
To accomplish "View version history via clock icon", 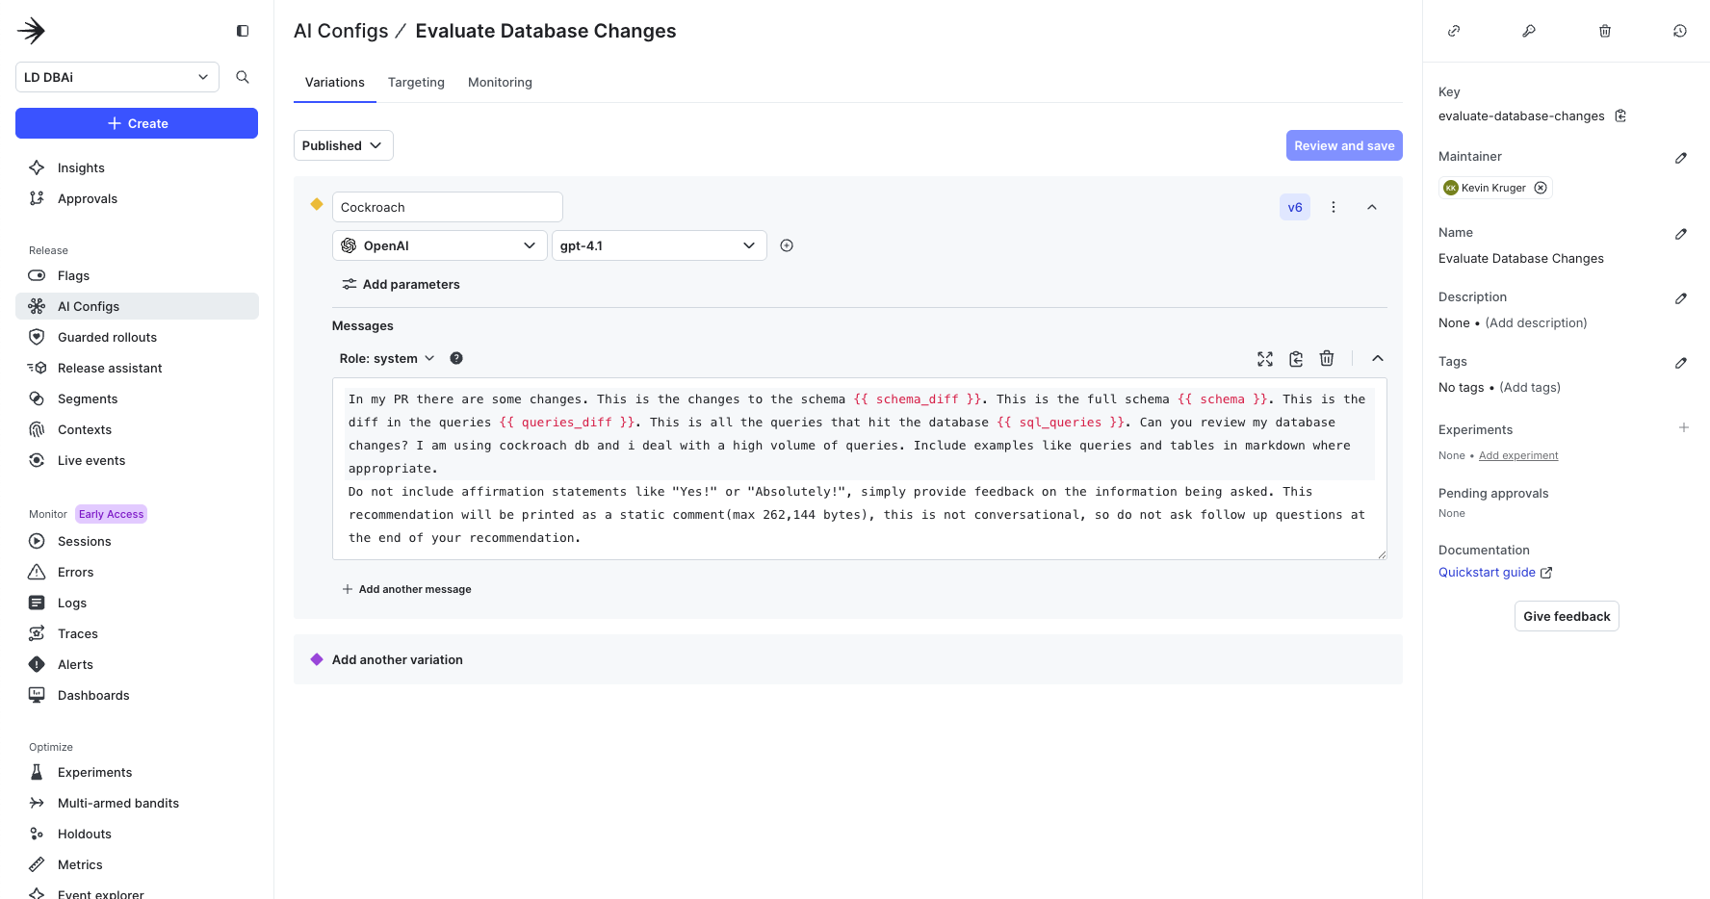I will coord(1679,30).
